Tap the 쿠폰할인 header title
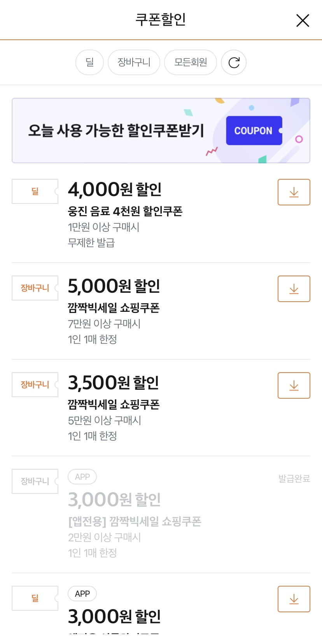The height and width of the screenshot is (638, 322). click(161, 19)
